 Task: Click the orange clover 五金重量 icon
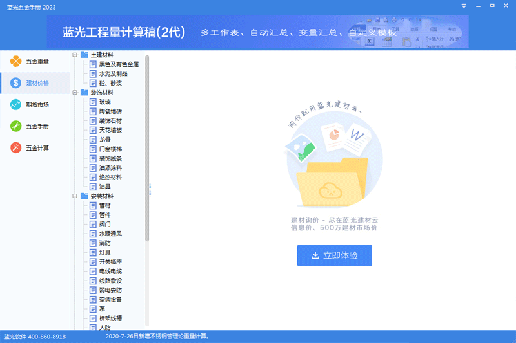(x=15, y=61)
